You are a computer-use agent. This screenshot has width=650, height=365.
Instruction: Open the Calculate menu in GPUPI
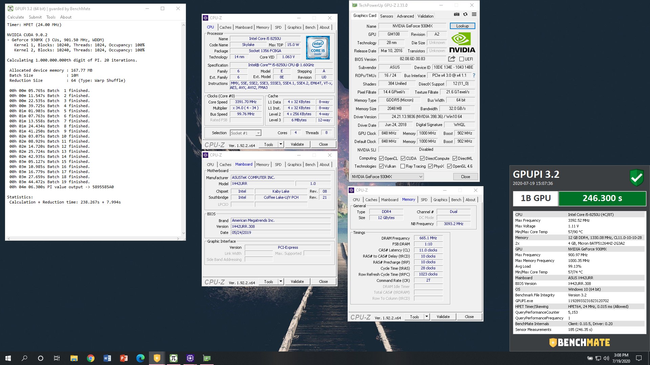(x=16, y=17)
